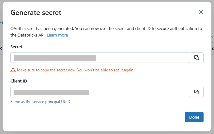Click the Databricks API mention in description
The image size is (214, 134).
click(x=32, y=35)
